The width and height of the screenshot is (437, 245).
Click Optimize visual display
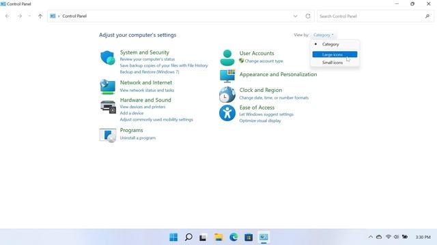[x=260, y=121]
